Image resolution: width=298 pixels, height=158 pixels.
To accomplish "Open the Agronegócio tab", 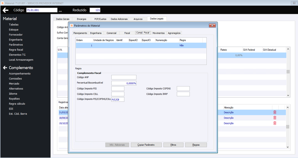I will tap(174, 33).
